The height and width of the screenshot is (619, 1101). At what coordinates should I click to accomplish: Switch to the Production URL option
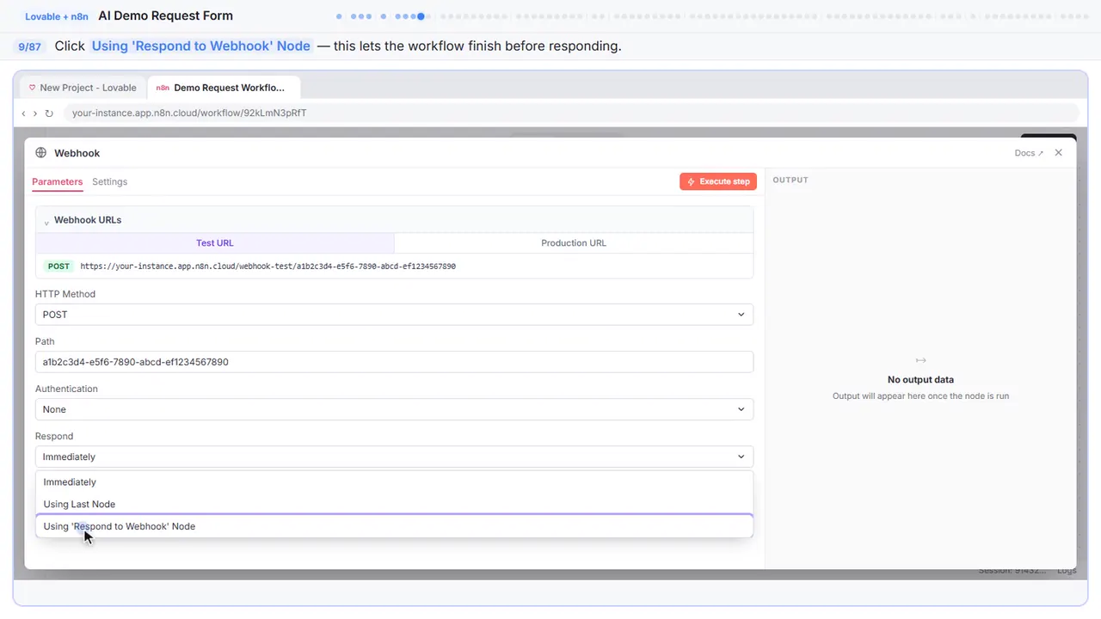(x=574, y=243)
